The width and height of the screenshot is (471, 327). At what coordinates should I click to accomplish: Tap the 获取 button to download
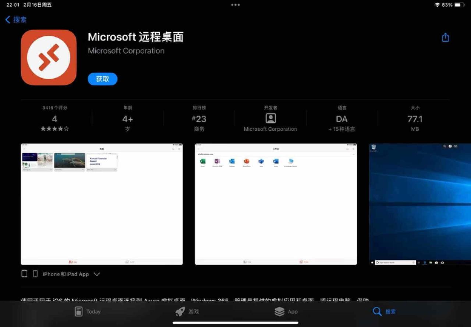(x=103, y=79)
